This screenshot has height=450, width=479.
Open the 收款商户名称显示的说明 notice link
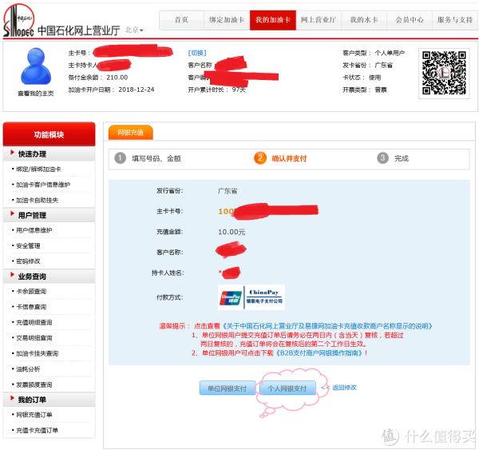click(x=327, y=326)
